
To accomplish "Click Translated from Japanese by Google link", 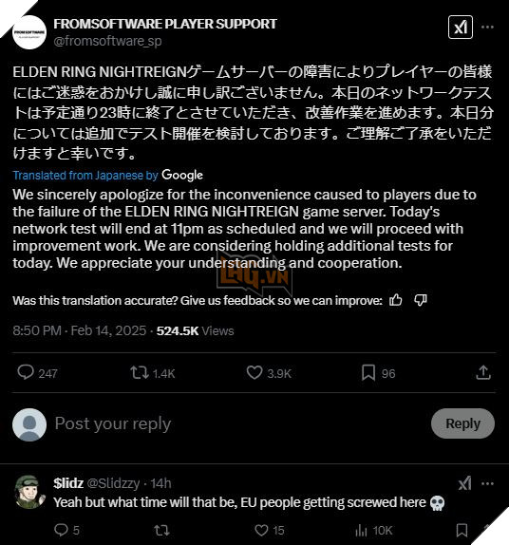I will [x=107, y=175].
